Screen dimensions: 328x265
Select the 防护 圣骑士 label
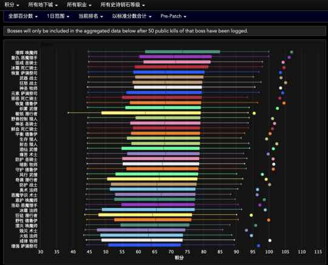(26, 159)
